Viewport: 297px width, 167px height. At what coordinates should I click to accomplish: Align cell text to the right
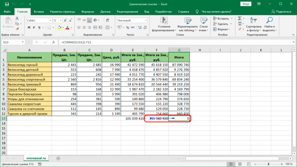point(89,27)
